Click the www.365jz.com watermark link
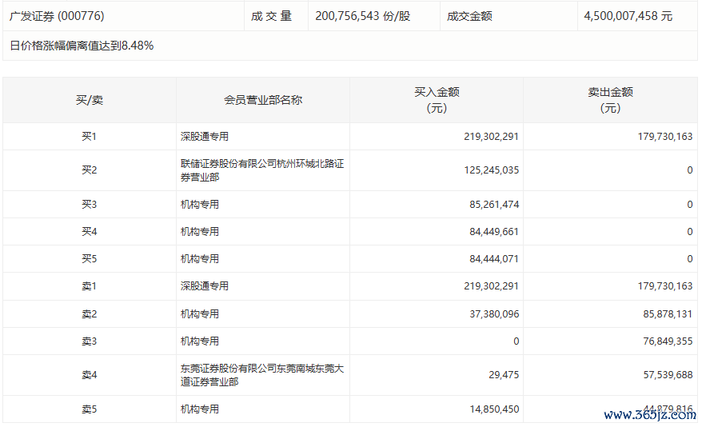The height and width of the screenshot is (427, 702). [x=649, y=415]
